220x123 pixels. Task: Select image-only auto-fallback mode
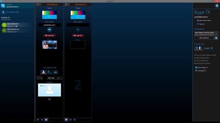point(55,72)
